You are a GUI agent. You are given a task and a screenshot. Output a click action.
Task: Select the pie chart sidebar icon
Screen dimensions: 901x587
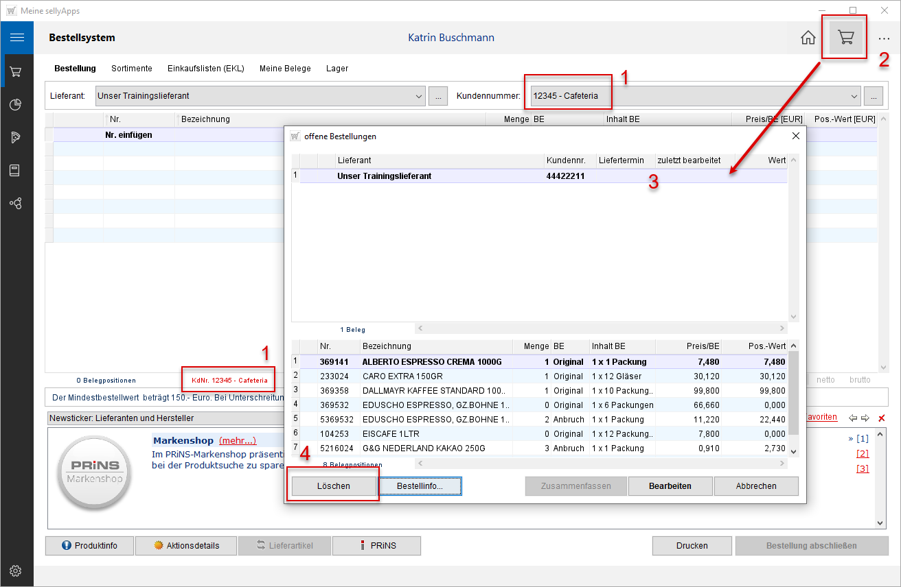(x=16, y=104)
